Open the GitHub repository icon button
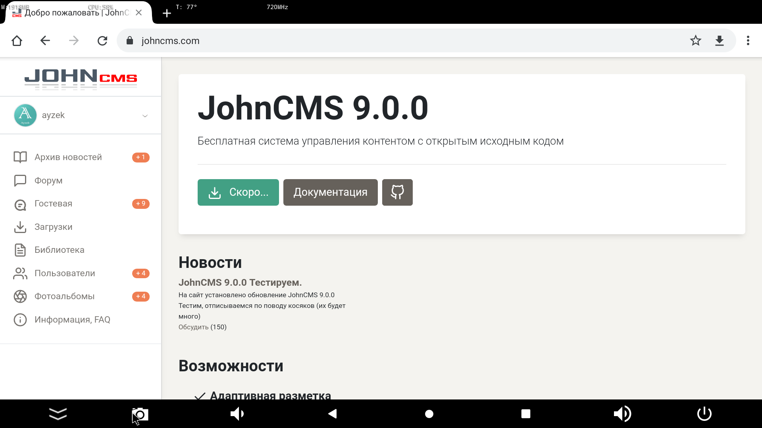This screenshot has height=428, width=762. (x=397, y=192)
